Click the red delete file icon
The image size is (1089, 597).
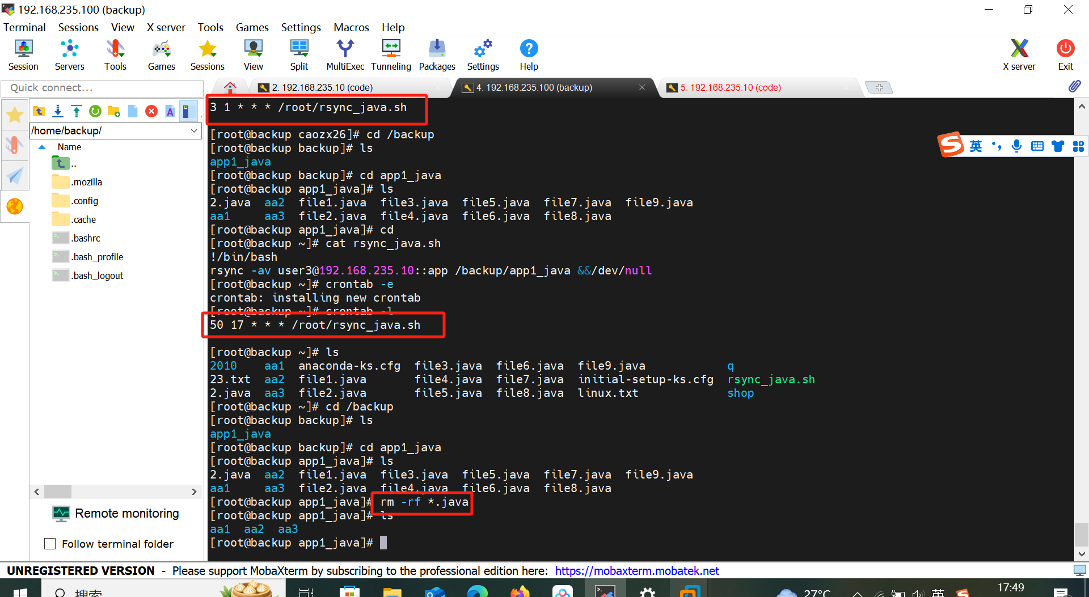coord(151,111)
